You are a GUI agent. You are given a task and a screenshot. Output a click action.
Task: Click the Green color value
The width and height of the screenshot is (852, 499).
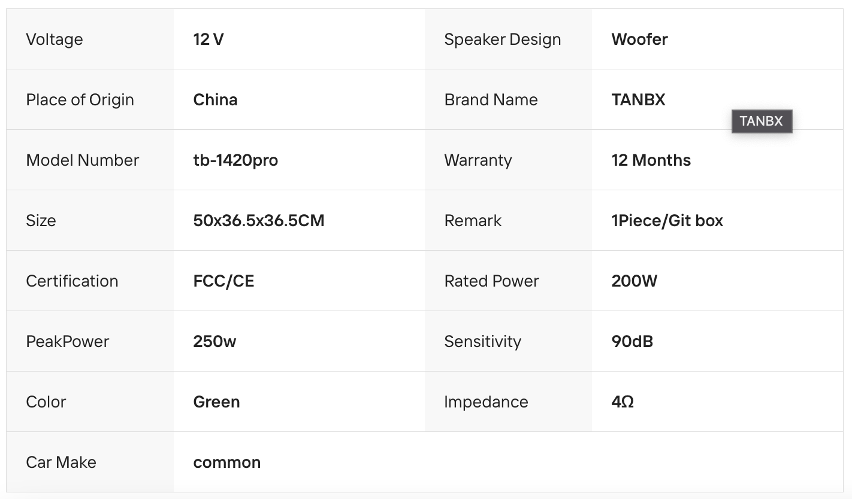pos(216,402)
